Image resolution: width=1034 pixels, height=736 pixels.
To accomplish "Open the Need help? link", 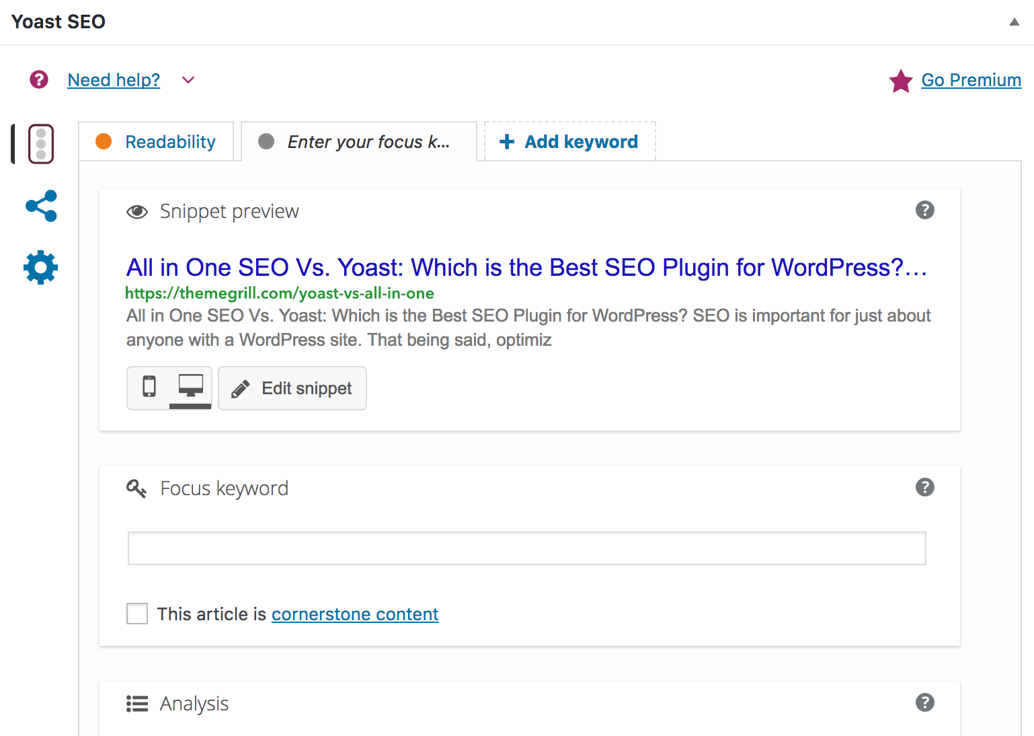I will click(x=114, y=80).
